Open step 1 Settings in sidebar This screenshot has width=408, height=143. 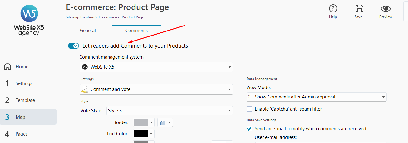tap(24, 83)
